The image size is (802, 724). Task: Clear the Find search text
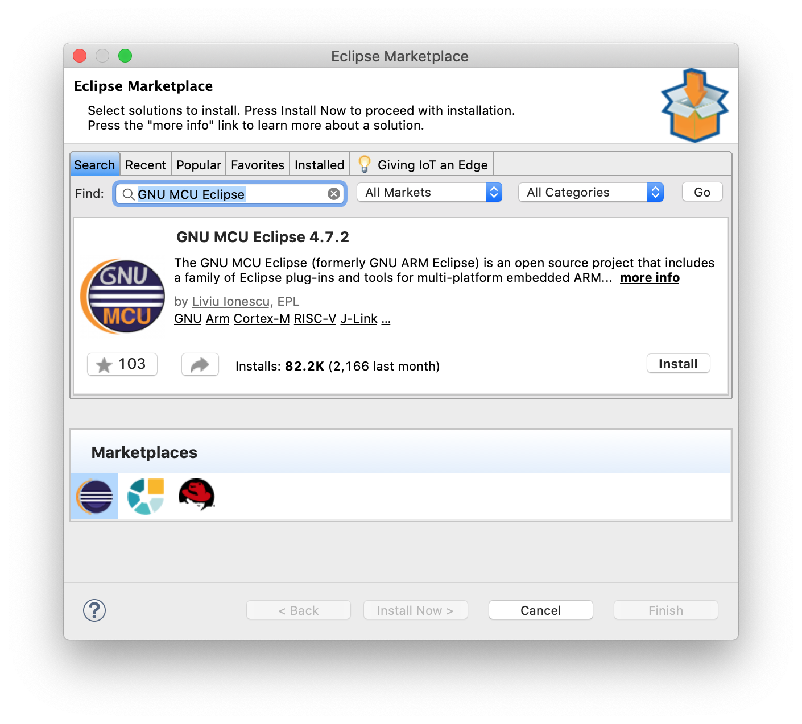[x=334, y=194]
